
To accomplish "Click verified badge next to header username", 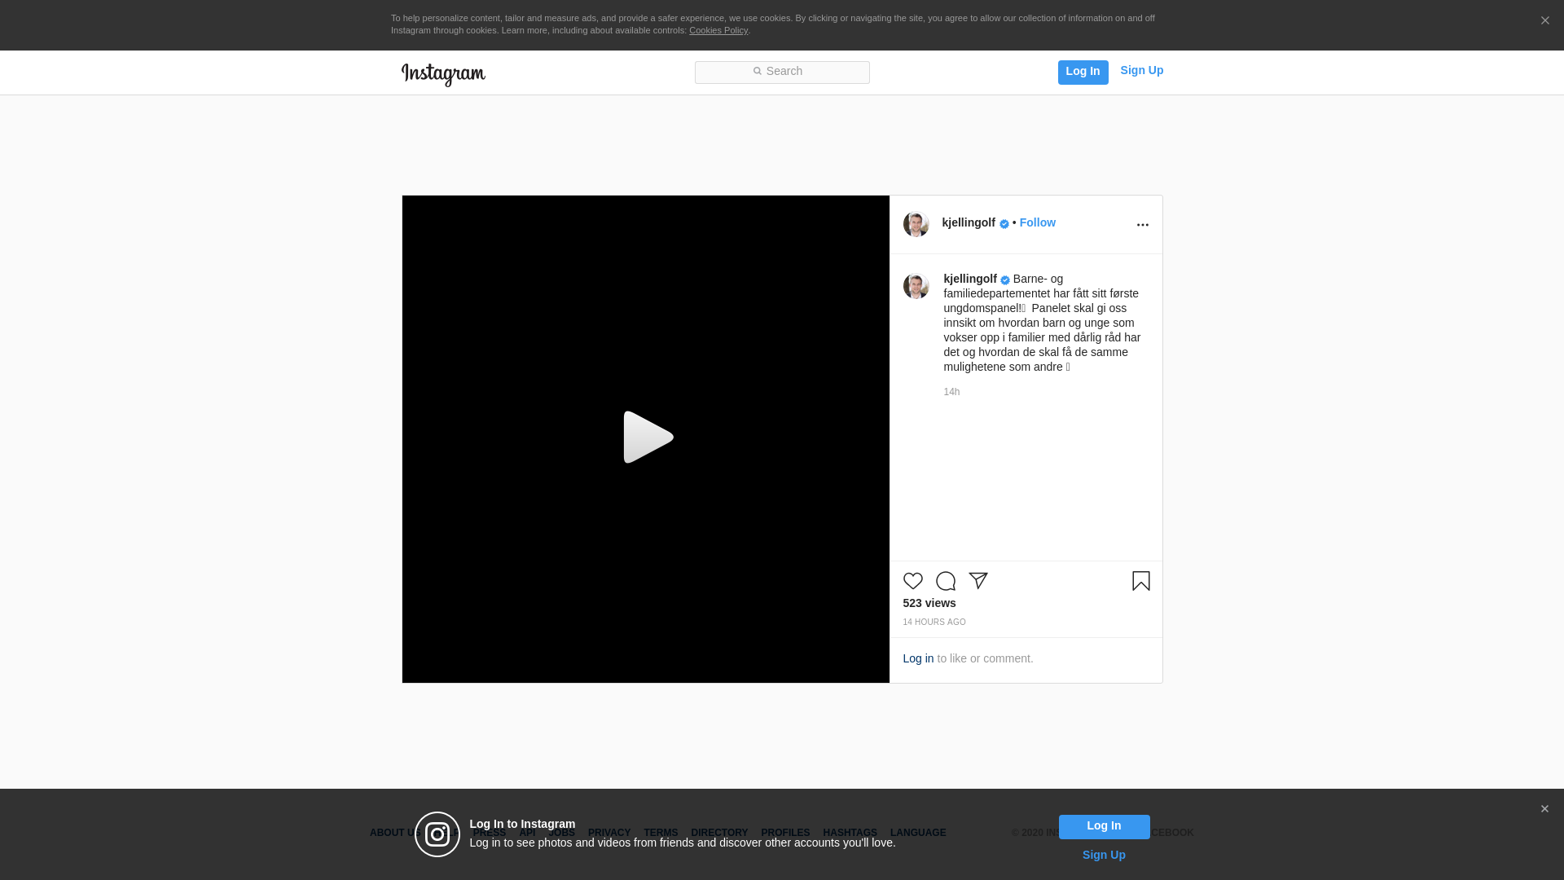I will [1004, 224].
